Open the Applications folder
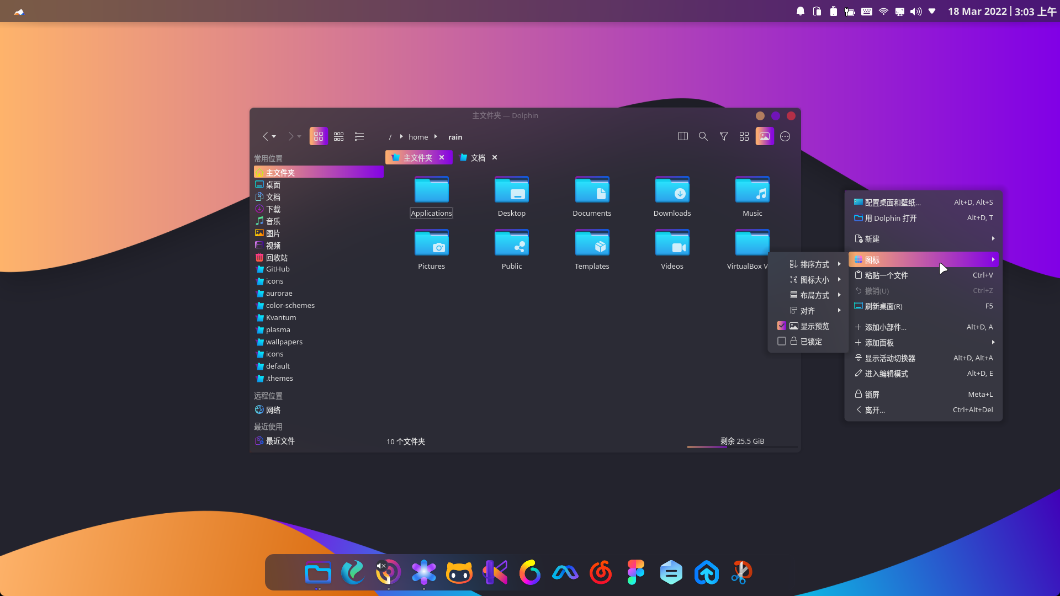The height and width of the screenshot is (596, 1060). point(432,197)
